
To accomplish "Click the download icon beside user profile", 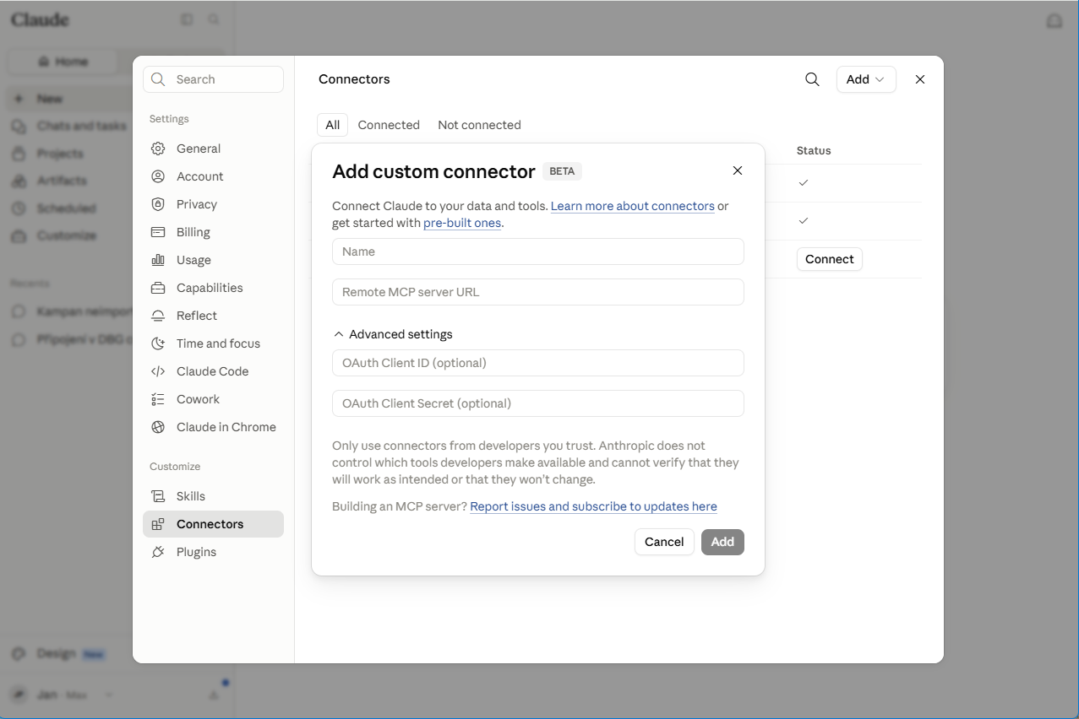I will tap(214, 695).
